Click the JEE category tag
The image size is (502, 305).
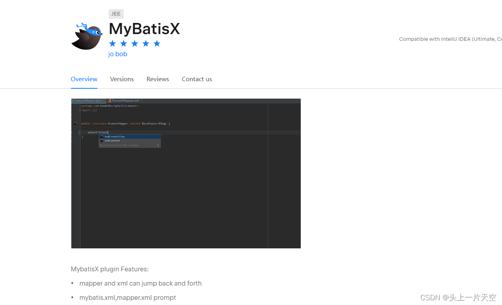coord(116,14)
